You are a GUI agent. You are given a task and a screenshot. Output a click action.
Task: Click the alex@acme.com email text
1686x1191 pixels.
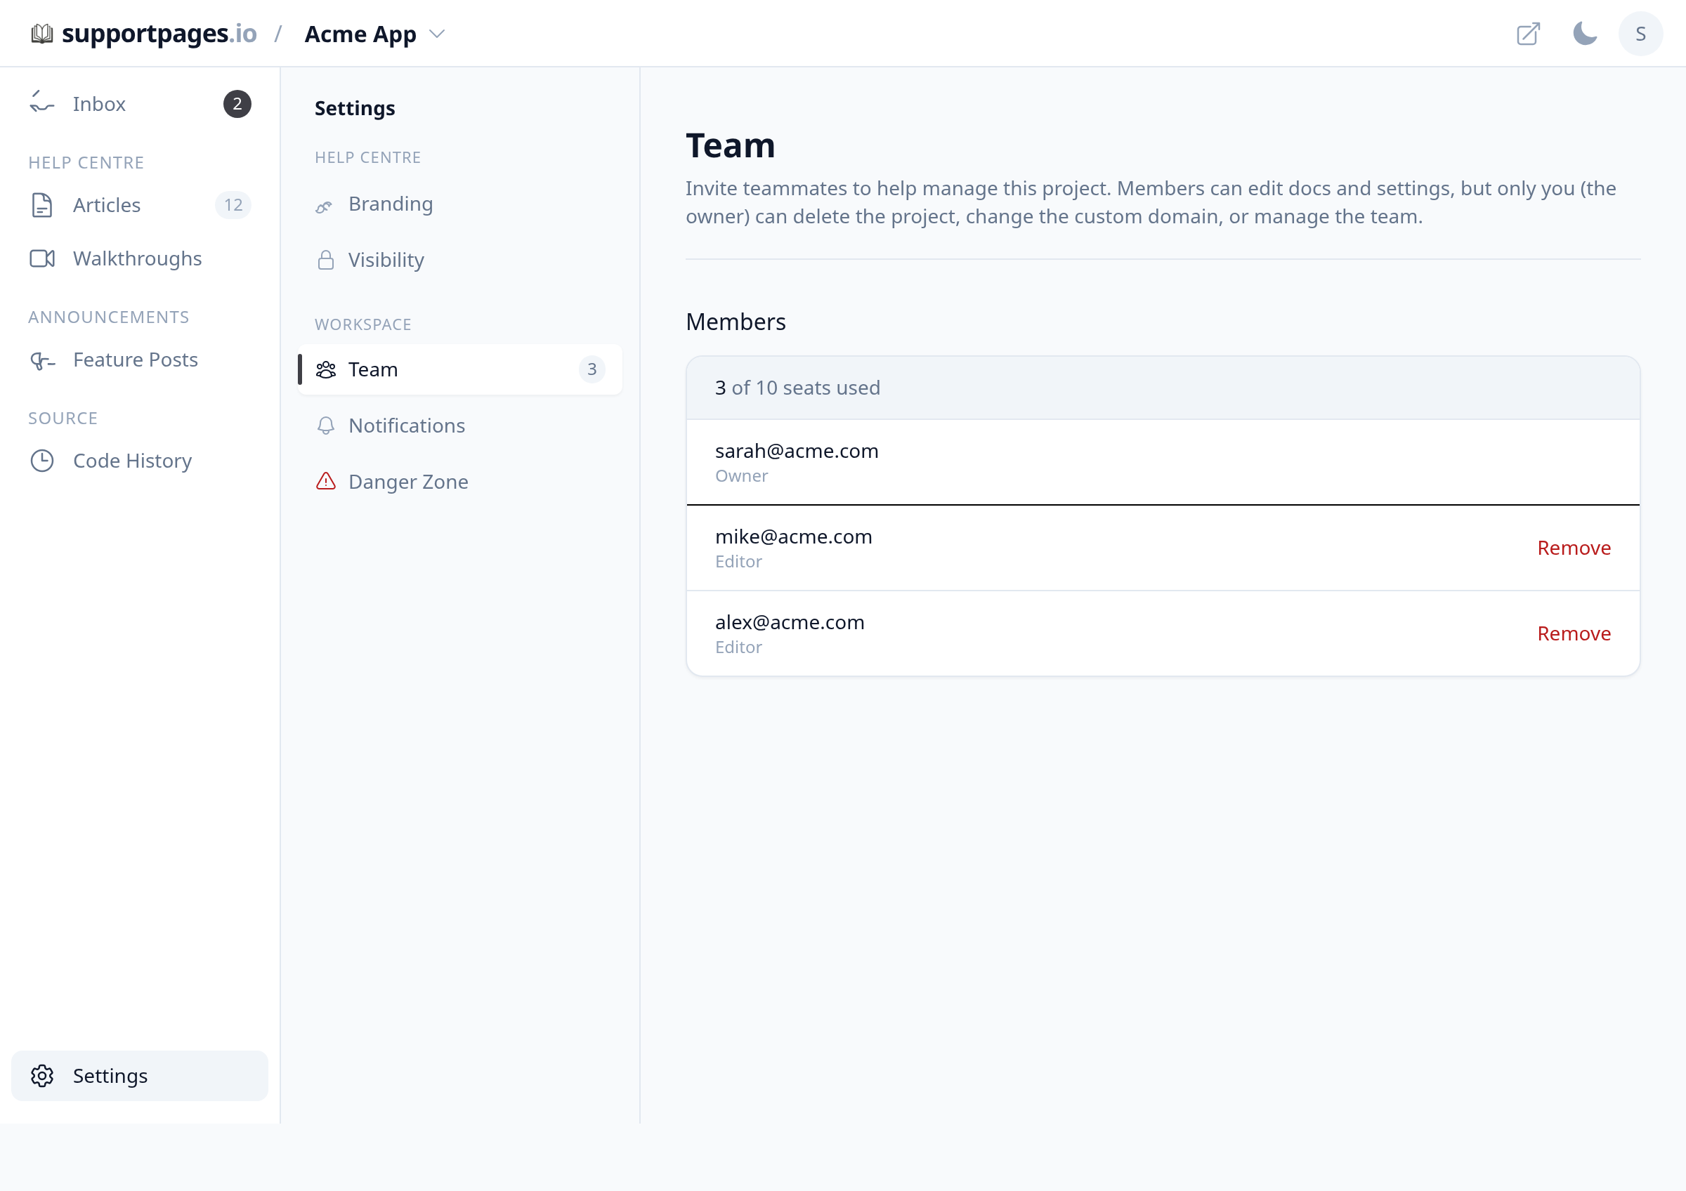pyautogui.click(x=790, y=622)
